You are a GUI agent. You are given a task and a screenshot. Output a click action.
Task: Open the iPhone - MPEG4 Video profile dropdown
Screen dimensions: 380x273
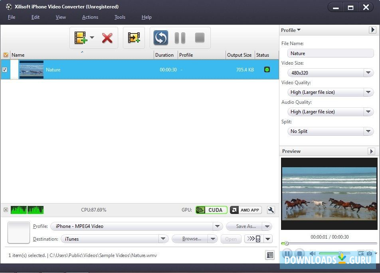pyautogui.click(x=217, y=226)
